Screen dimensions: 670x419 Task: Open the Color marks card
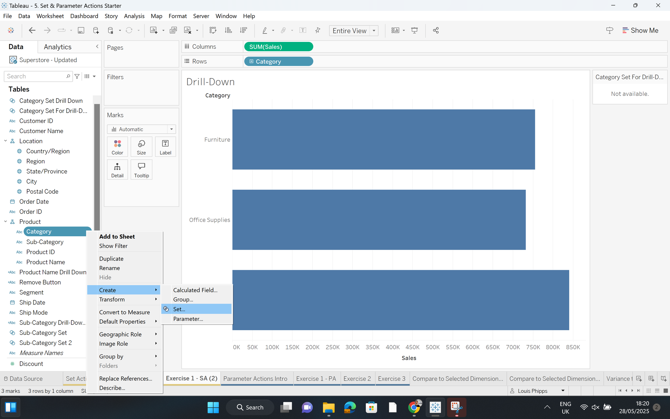(117, 147)
